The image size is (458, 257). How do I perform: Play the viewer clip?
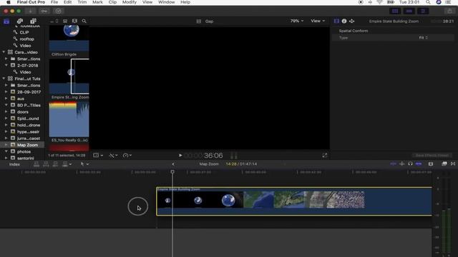[x=180, y=156]
